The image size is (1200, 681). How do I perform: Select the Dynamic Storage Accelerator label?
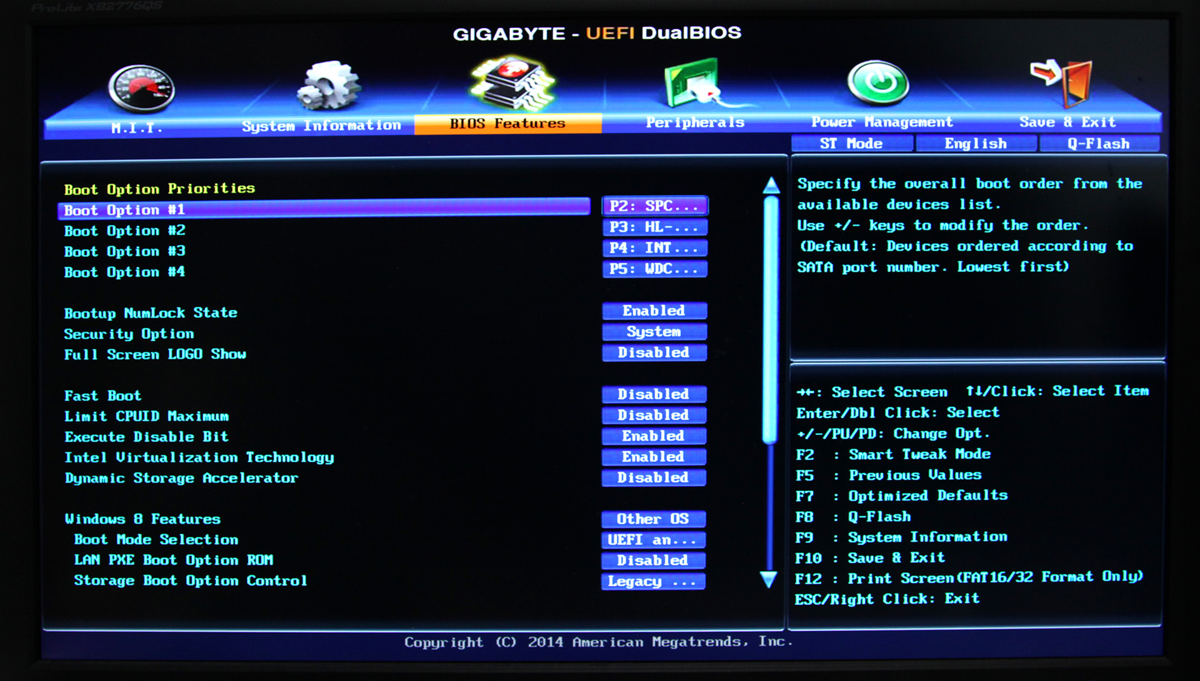point(181,478)
